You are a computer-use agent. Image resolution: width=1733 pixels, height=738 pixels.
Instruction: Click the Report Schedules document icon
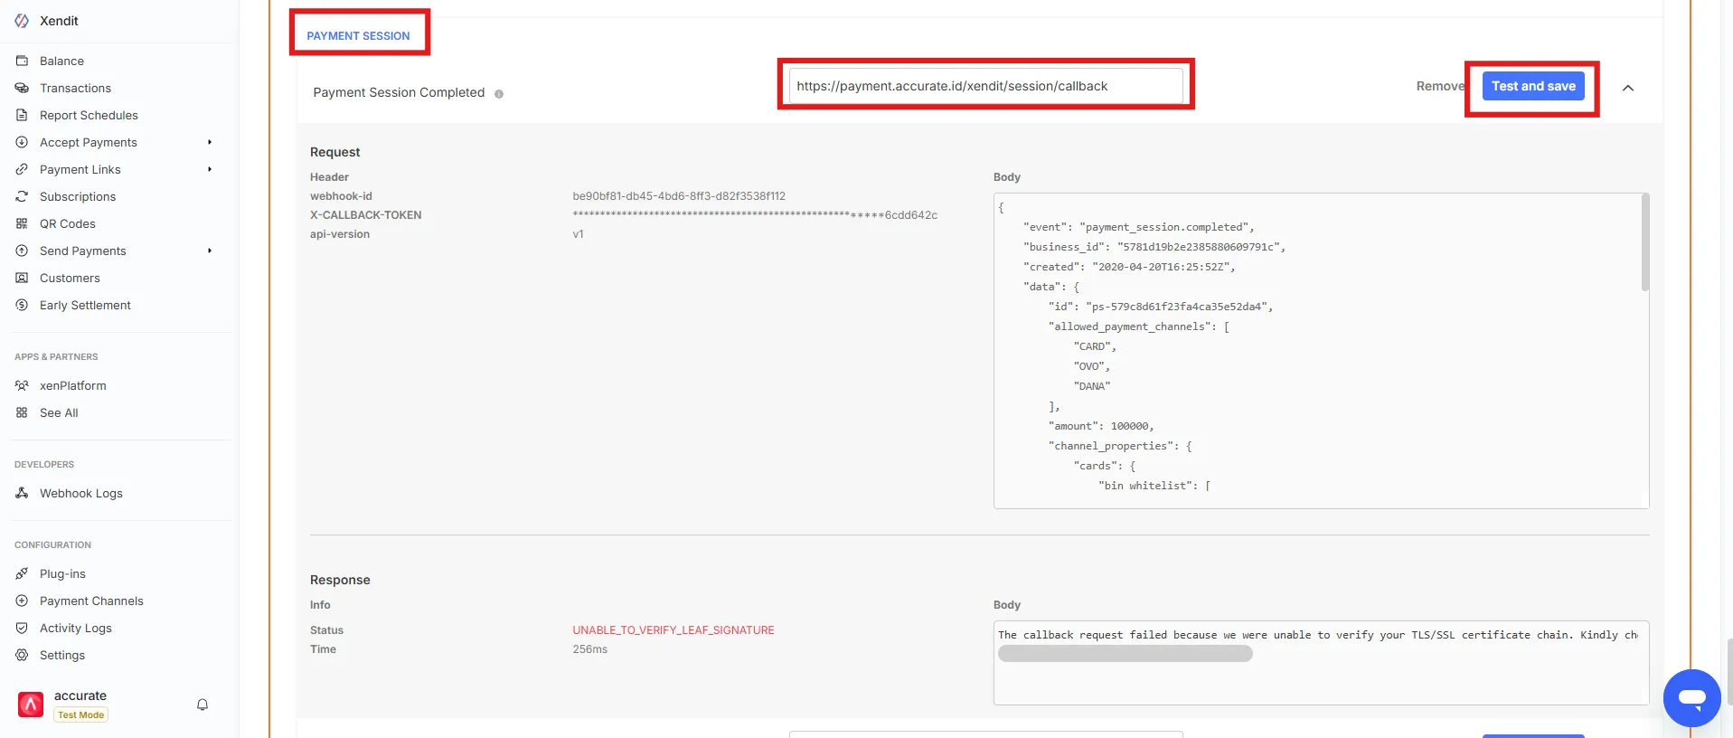(x=22, y=115)
